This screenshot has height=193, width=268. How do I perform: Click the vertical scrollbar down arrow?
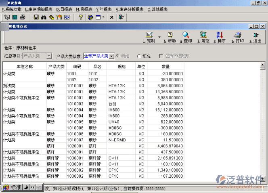point(263,178)
